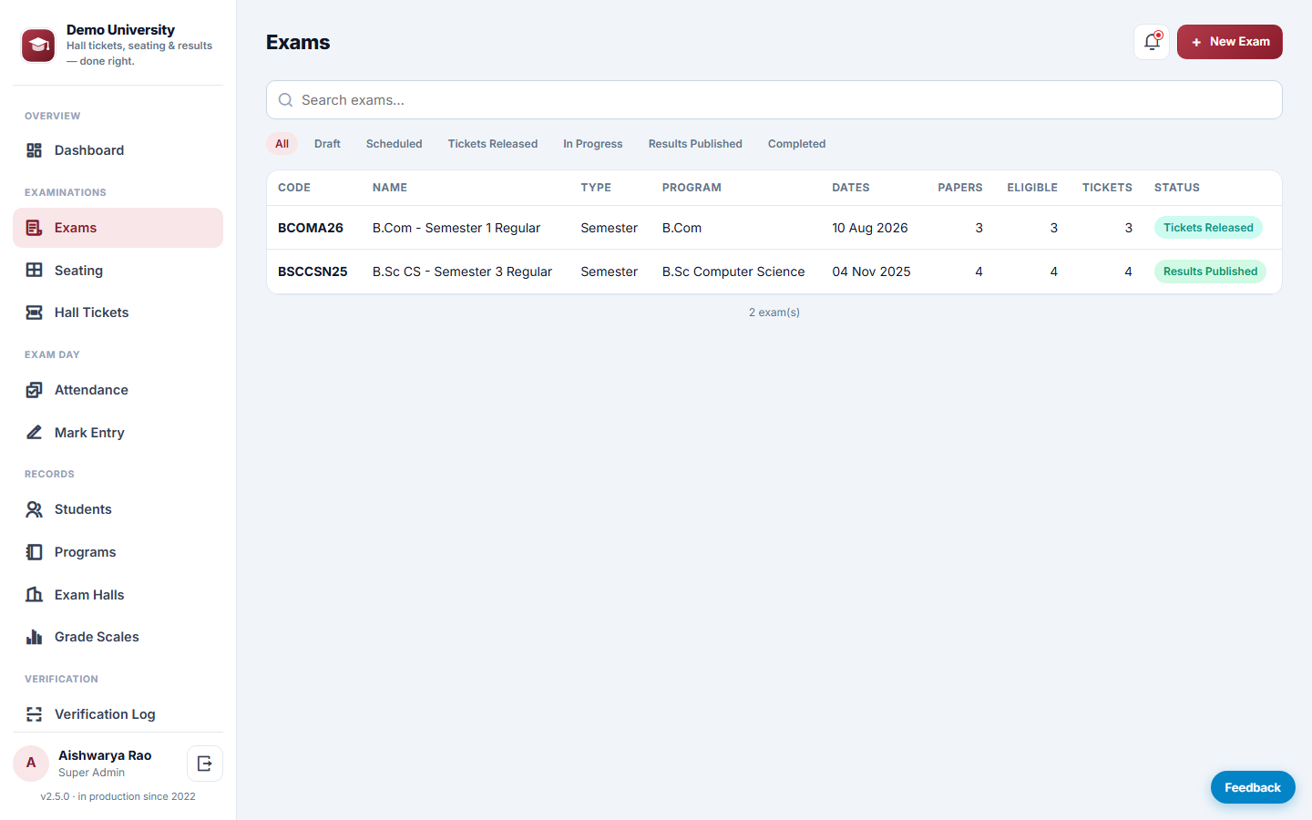Click B.Sc CS - Semester 3 Regular name

(x=462, y=272)
